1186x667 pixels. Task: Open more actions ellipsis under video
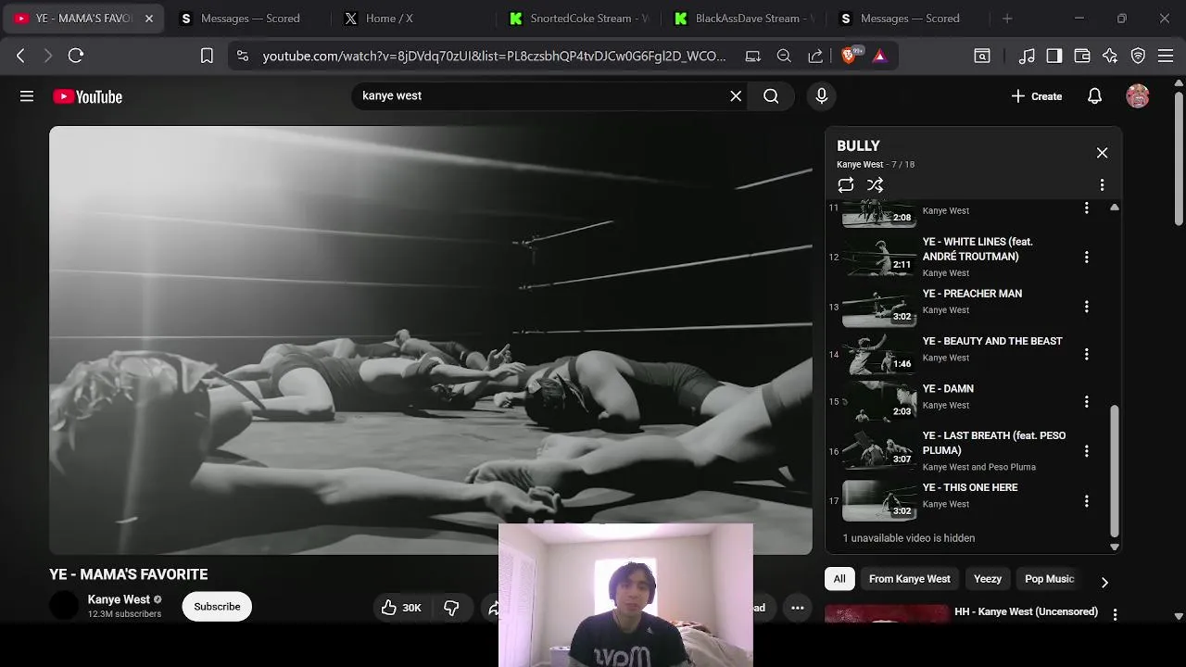797,608
